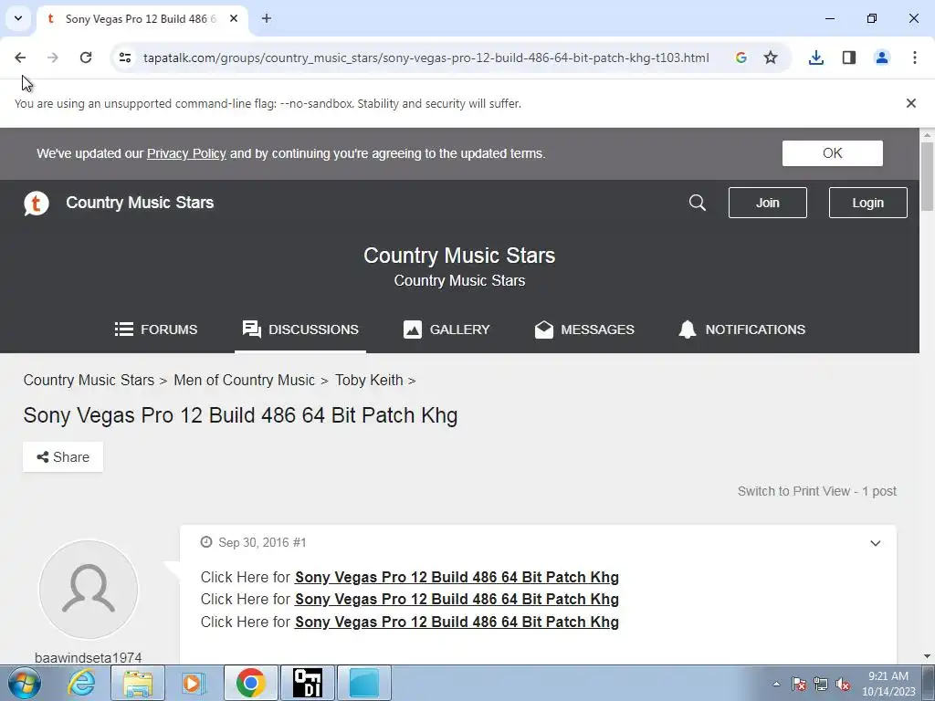Open a new browser tab
Screen dimensions: 935x701
point(267,18)
